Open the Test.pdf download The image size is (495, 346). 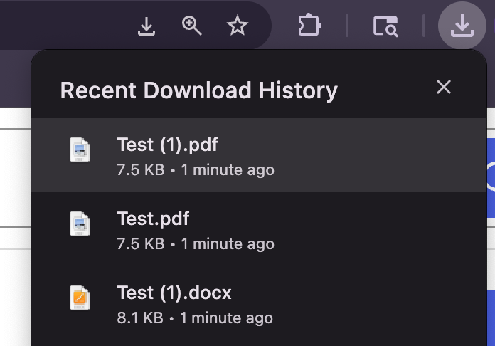[259, 229]
